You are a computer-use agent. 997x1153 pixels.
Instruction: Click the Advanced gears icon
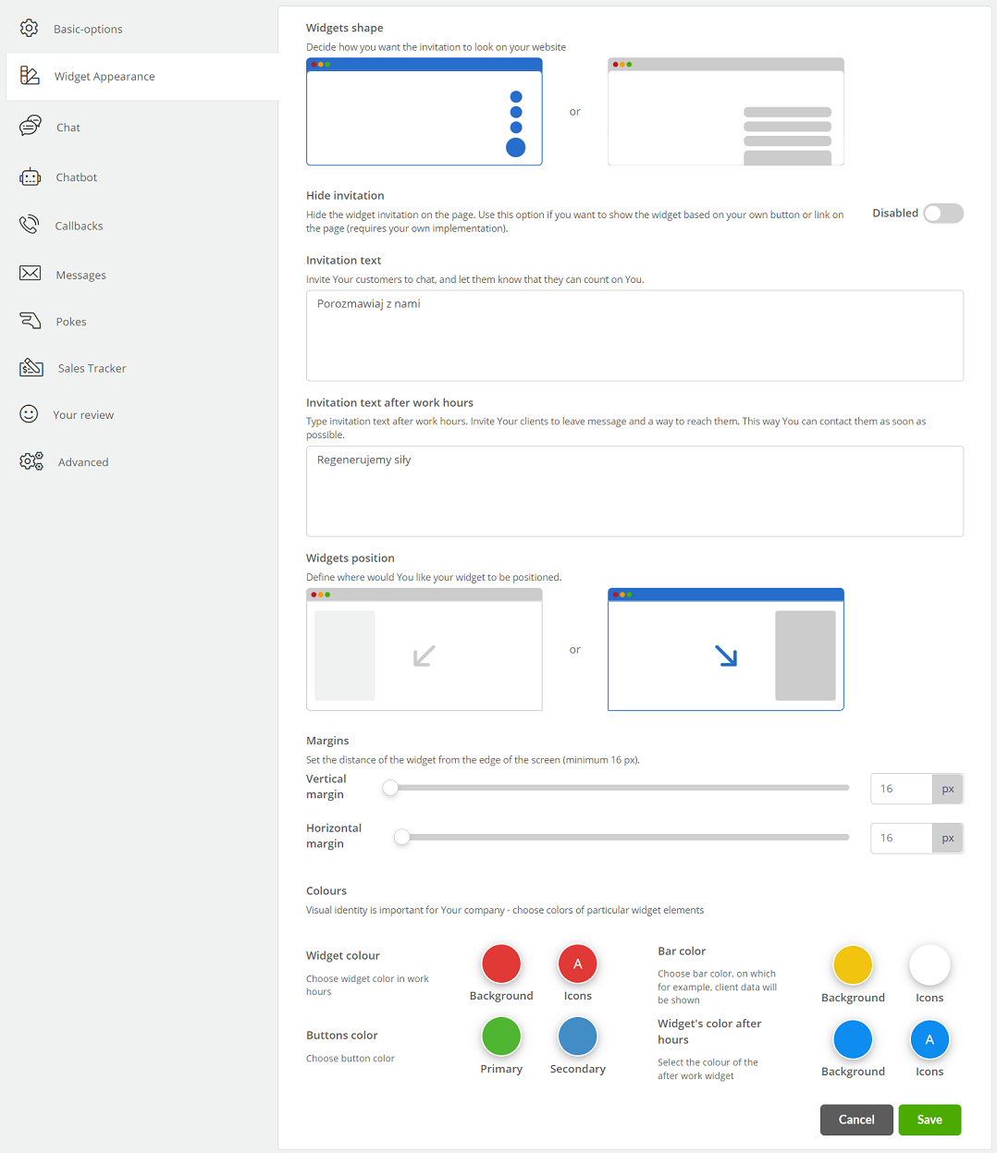(31, 461)
